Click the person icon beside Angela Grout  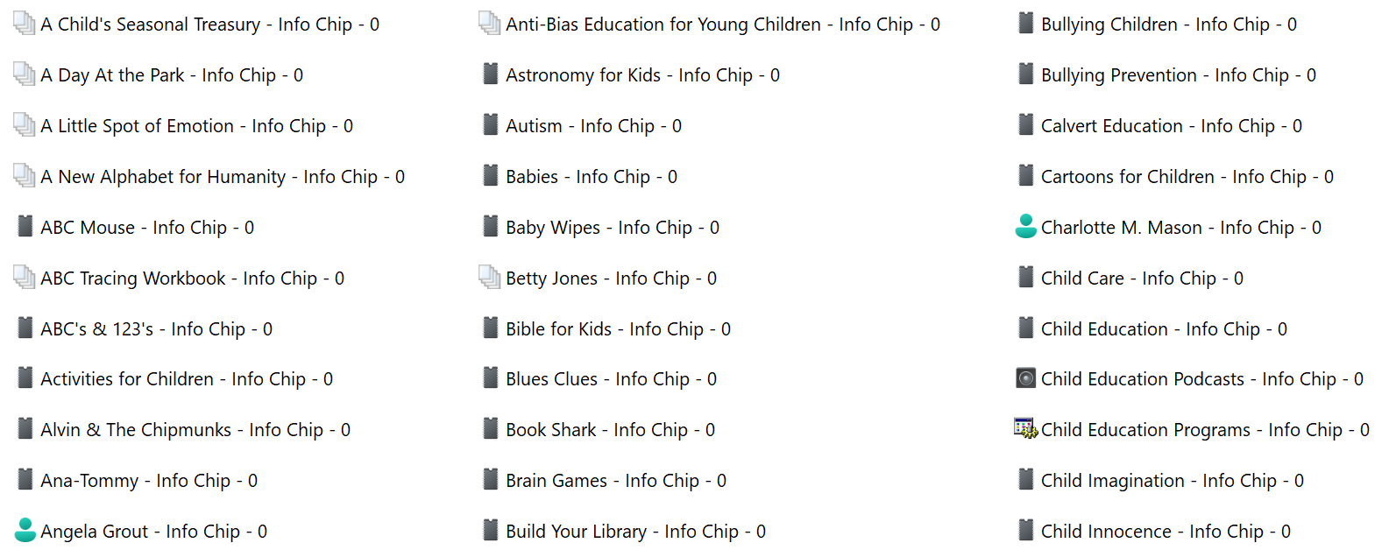[x=25, y=531]
